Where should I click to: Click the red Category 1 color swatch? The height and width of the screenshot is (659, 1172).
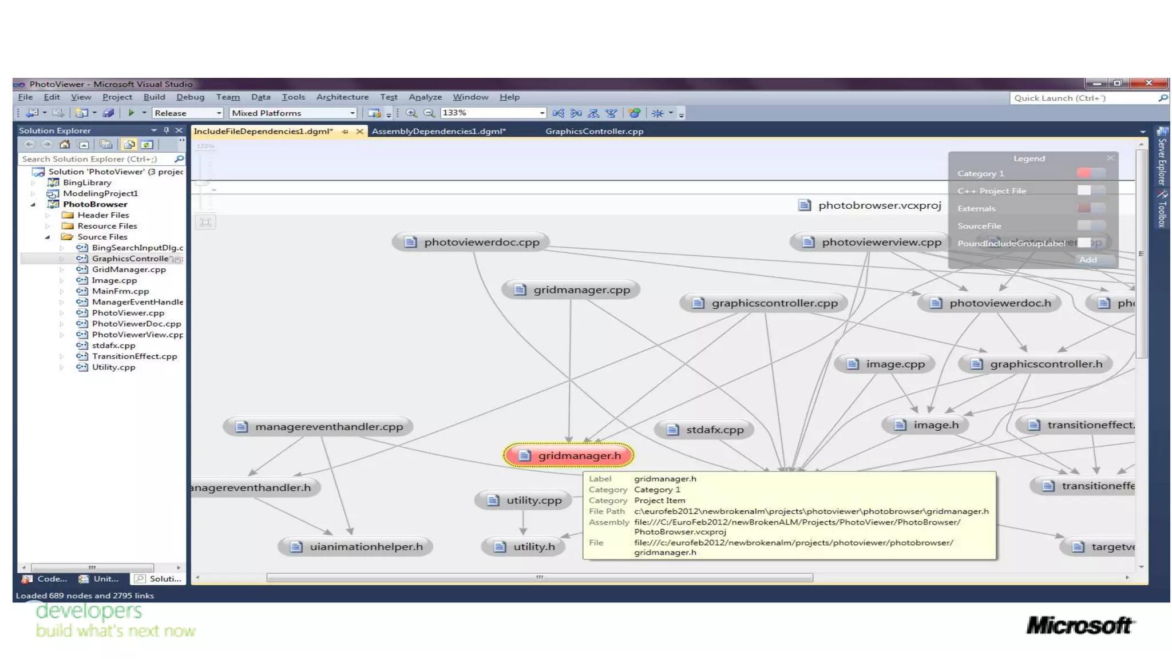(x=1083, y=173)
